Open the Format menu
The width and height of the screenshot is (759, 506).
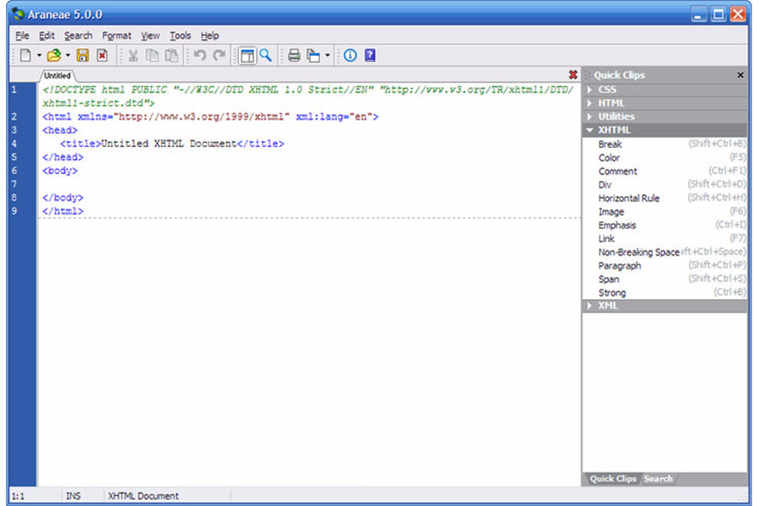[x=117, y=36]
